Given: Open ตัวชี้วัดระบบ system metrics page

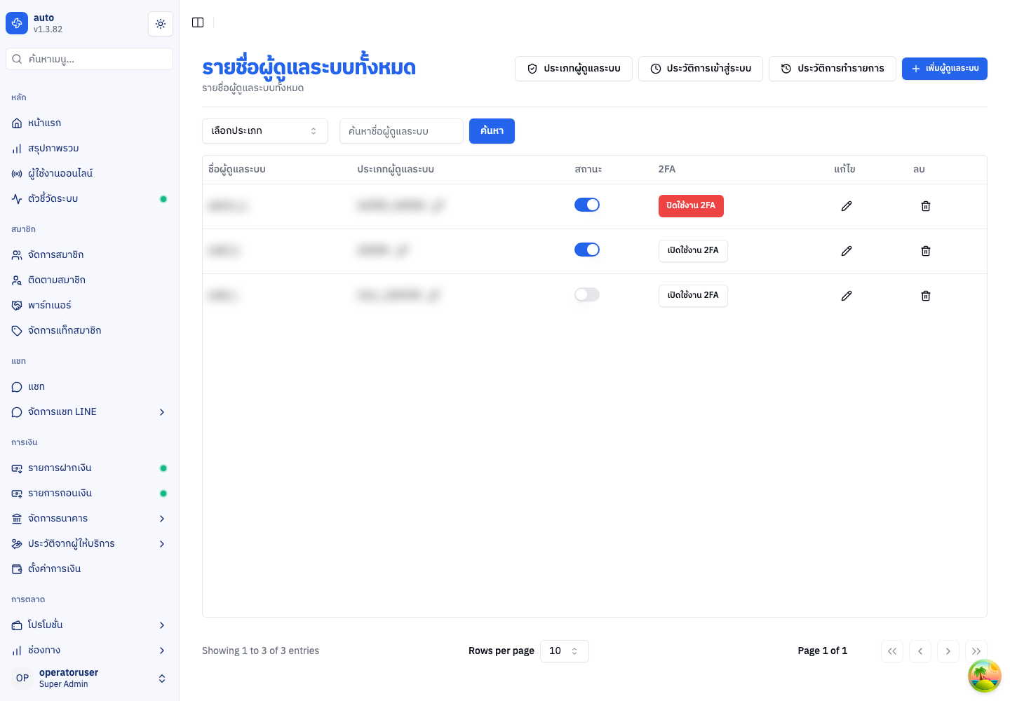Looking at the screenshot, I should coord(89,199).
